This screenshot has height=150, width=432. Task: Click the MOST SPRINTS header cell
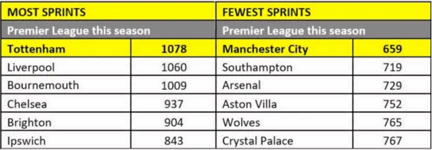[x=46, y=13]
